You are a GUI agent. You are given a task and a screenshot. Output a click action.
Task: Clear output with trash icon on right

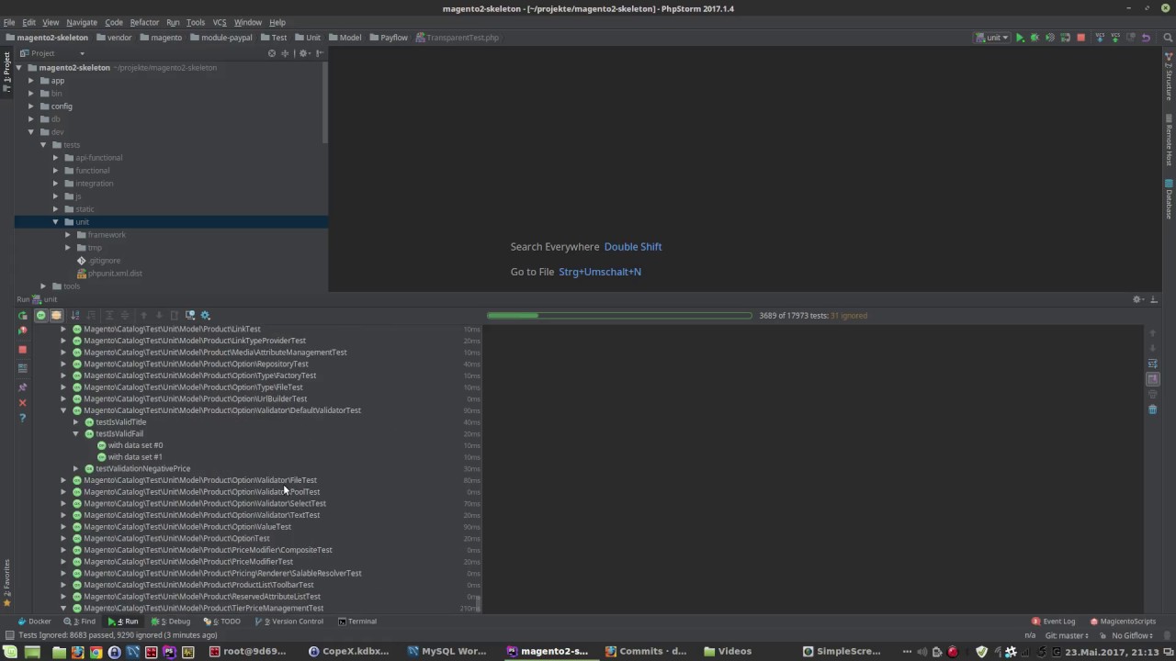(x=1153, y=409)
